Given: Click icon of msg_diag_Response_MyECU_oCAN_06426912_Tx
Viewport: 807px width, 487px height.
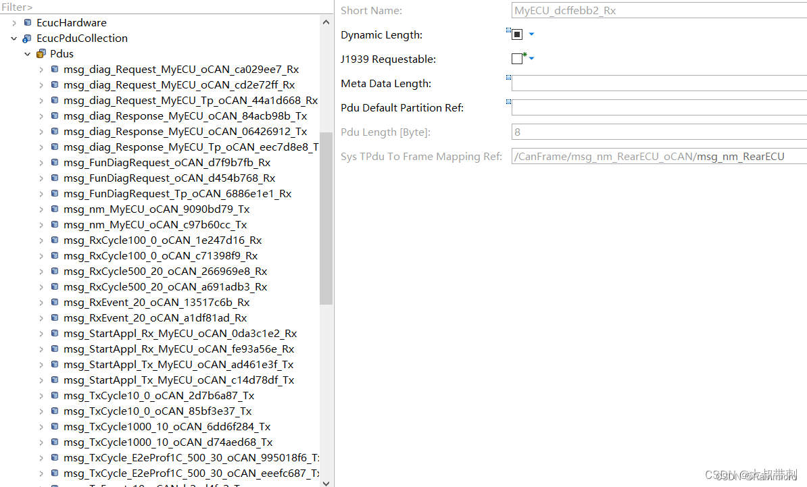Looking at the screenshot, I should [x=55, y=131].
